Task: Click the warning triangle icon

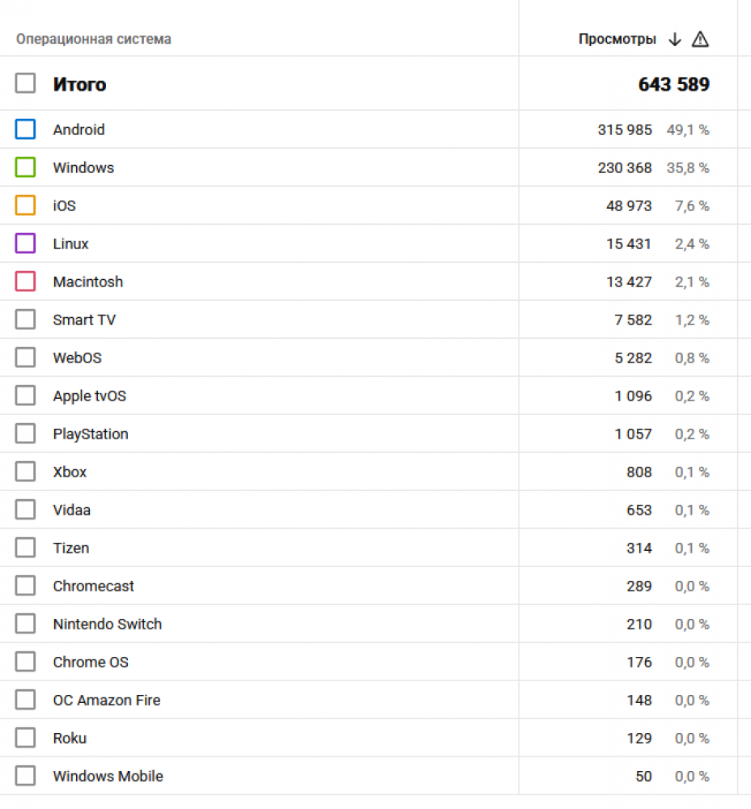Action: point(701,40)
